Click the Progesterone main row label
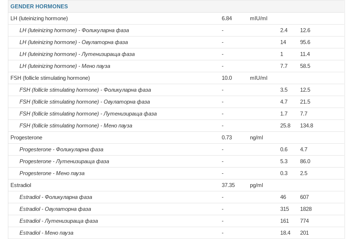Image resolution: width=355 pixels, height=239 pixels. click(26, 138)
